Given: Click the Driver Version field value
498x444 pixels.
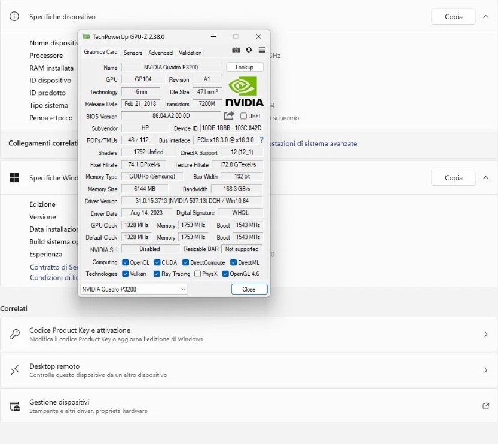Looking at the screenshot, I should 192,201.
